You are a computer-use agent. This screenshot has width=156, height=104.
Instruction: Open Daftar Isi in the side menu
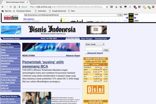[x=5, y=88]
